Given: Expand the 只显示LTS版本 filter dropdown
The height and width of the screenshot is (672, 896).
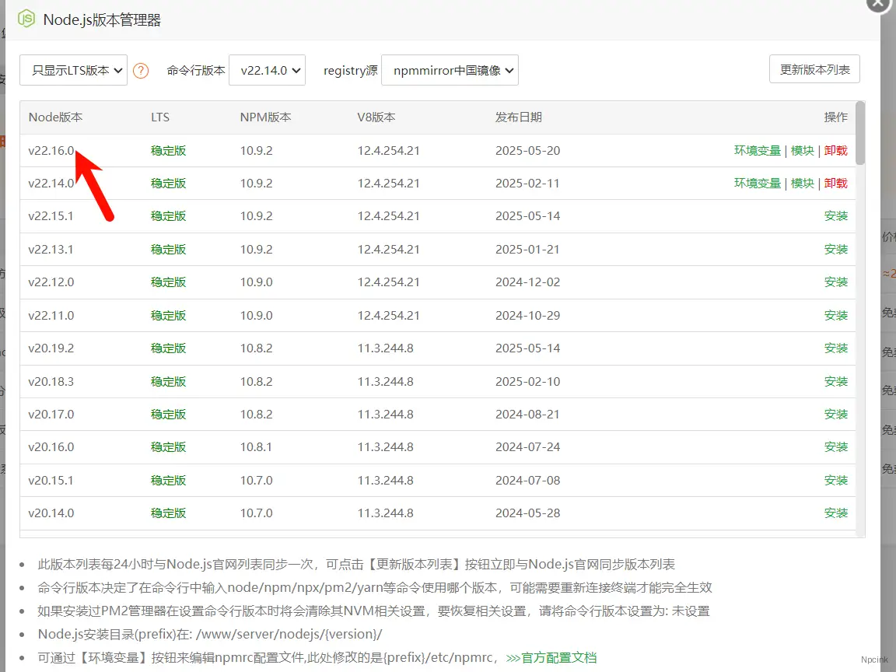Looking at the screenshot, I should 72,69.
